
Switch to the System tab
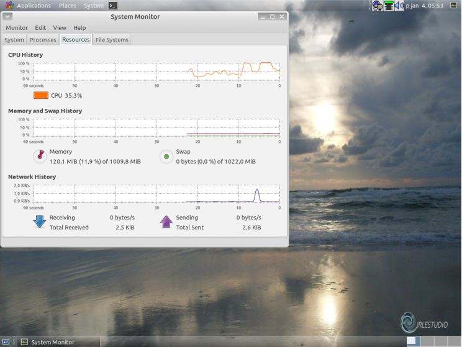[x=14, y=40]
